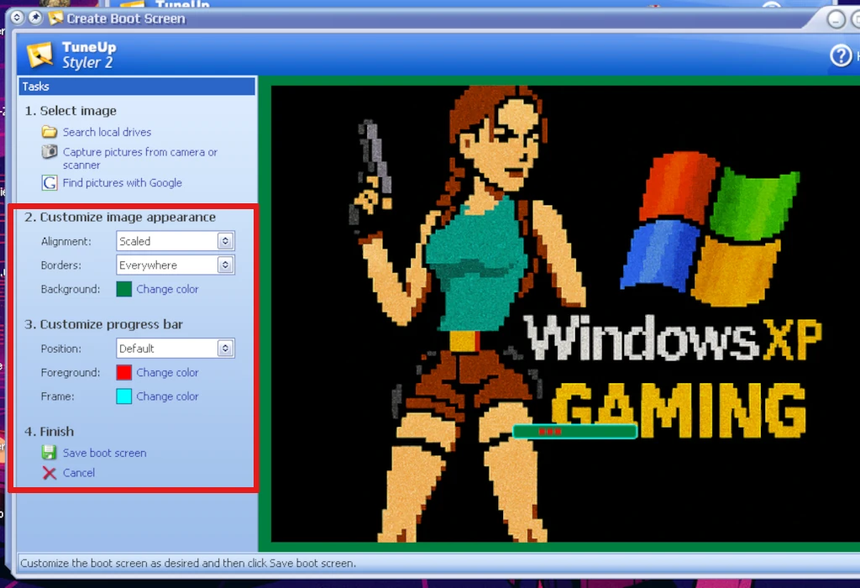Select Find pictures with Google
This screenshot has width=860, height=588.
pyautogui.click(x=123, y=182)
